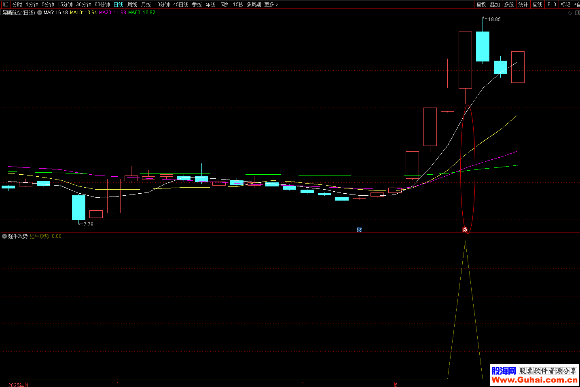This screenshot has width=580, height=387.
Task: Click the 强牛攻势: 0.00 value label
Action: click(46, 236)
